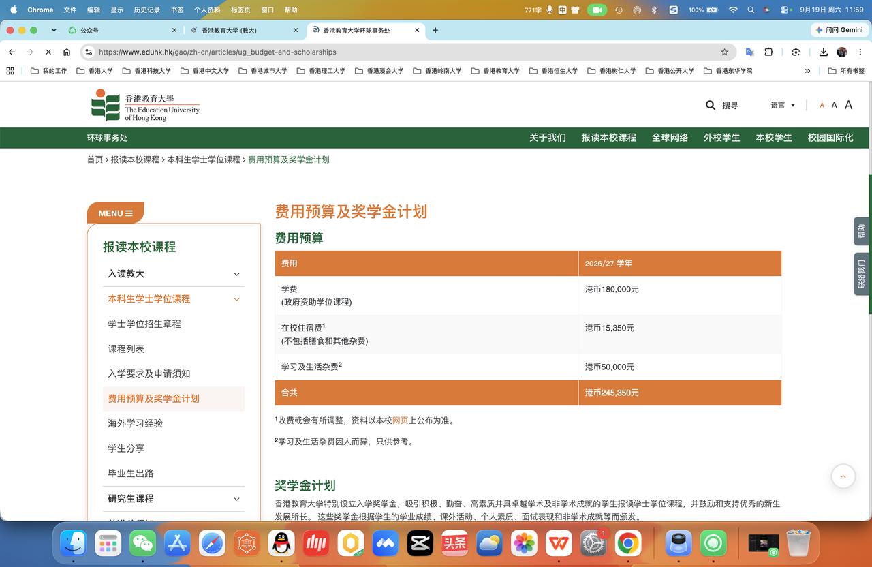Open System Settings from the dock
This screenshot has width=872, height=567.
[x=593, y=543]
